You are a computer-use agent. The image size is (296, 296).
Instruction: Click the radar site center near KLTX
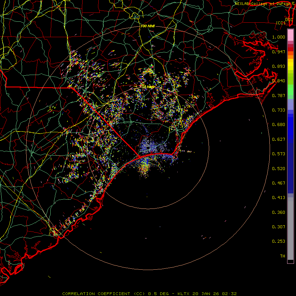[x=148, y=148]
